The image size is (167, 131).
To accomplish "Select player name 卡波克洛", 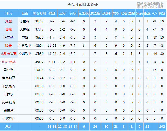I will [x=9, y=86].
